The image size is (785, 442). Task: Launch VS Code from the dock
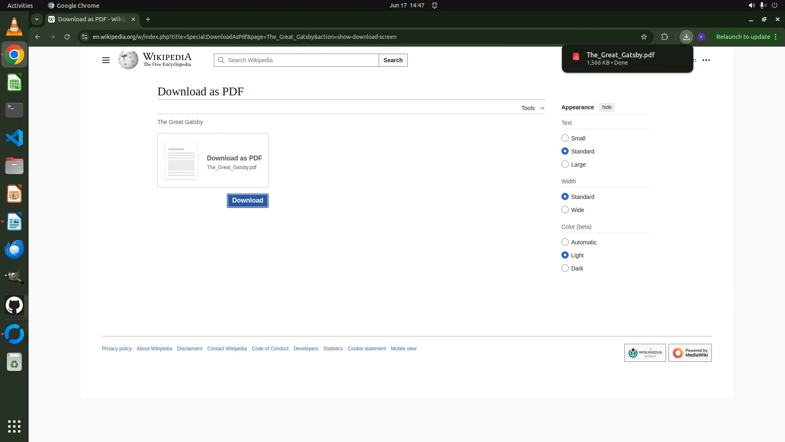tap(14, 138)
